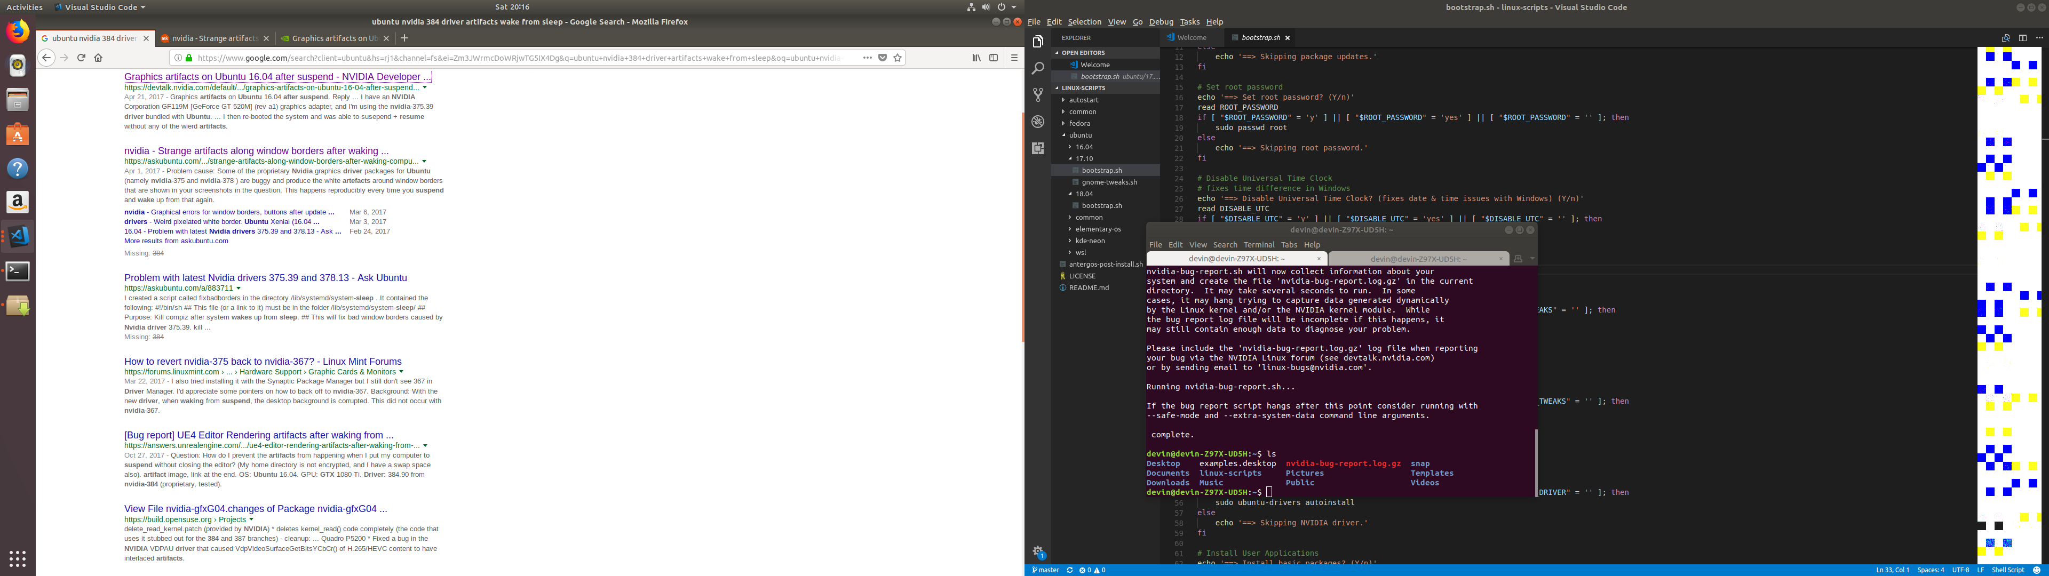The image size is (2049, 576).
Task: Open Amazon launcher in the dock
Action: (18, 202)
